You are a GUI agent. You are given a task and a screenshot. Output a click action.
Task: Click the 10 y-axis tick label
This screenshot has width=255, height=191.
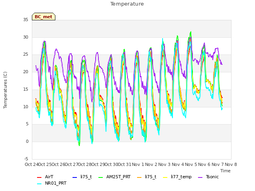pos(25,107)
